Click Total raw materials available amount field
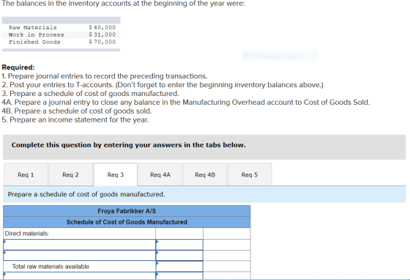This screenshot has width=410, height=280. [x=179, y=266]
